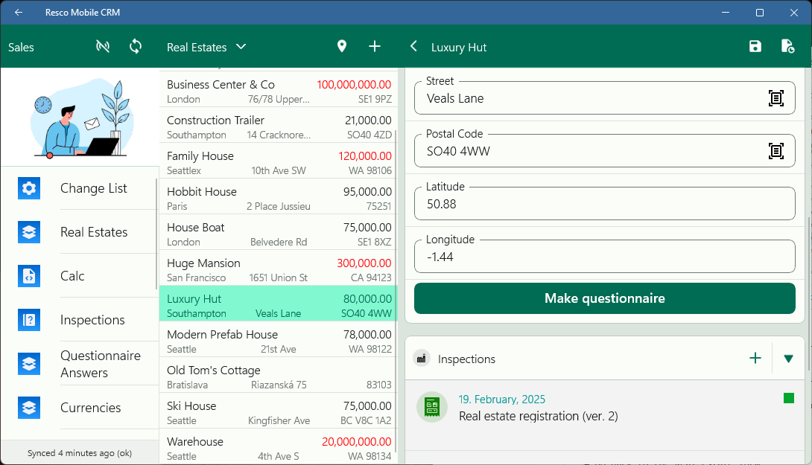Open map view with location pin icon

coord(342,47)
